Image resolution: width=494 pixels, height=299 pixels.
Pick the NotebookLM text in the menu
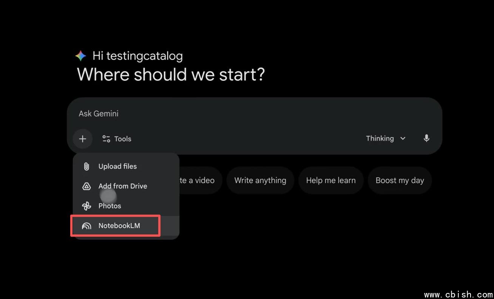tap(119, 226)
